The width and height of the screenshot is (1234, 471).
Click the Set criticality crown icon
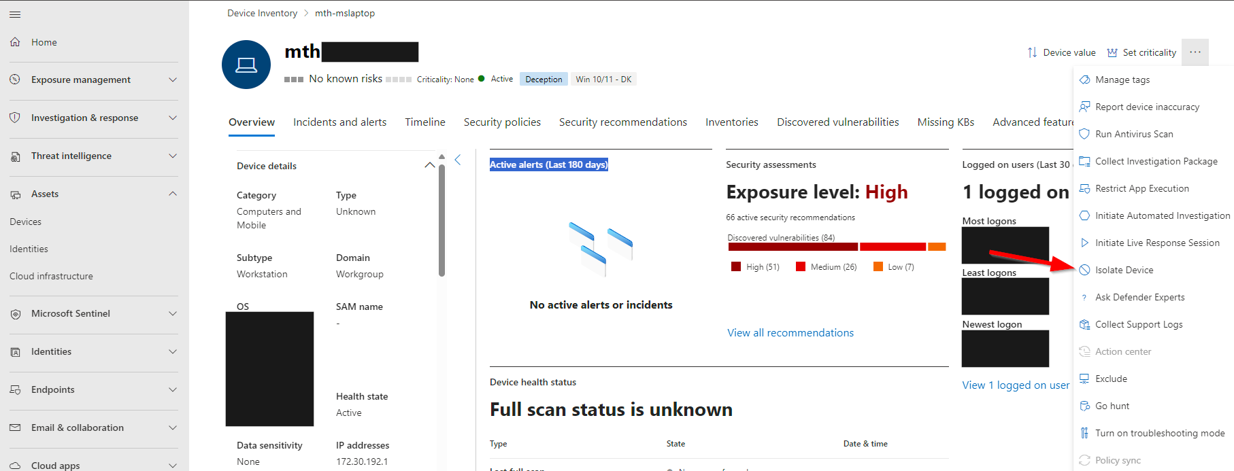click(1112, 52)
